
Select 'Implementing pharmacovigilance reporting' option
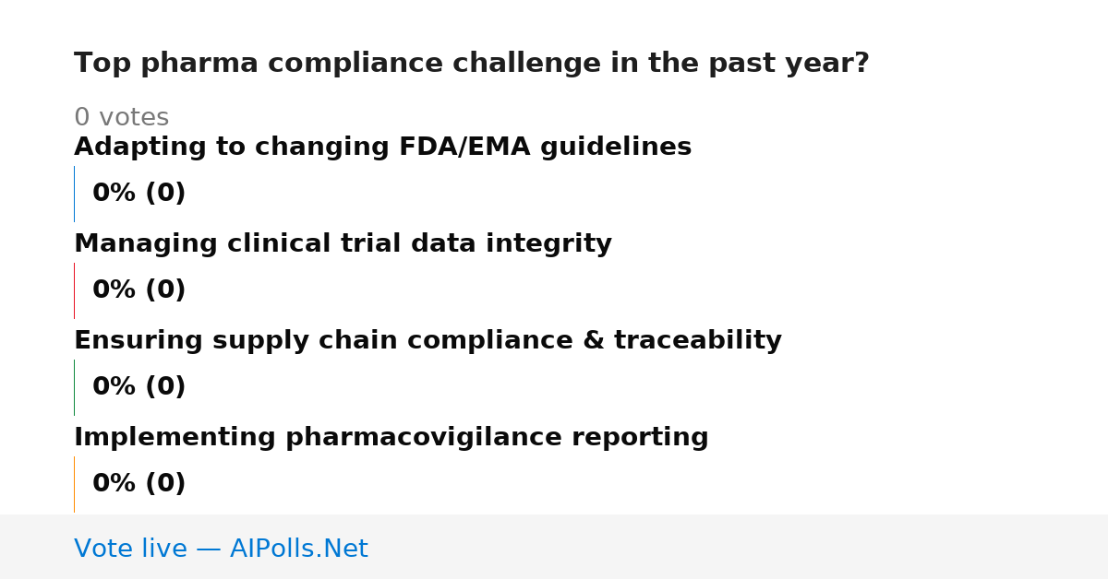[x=391, y=438]
